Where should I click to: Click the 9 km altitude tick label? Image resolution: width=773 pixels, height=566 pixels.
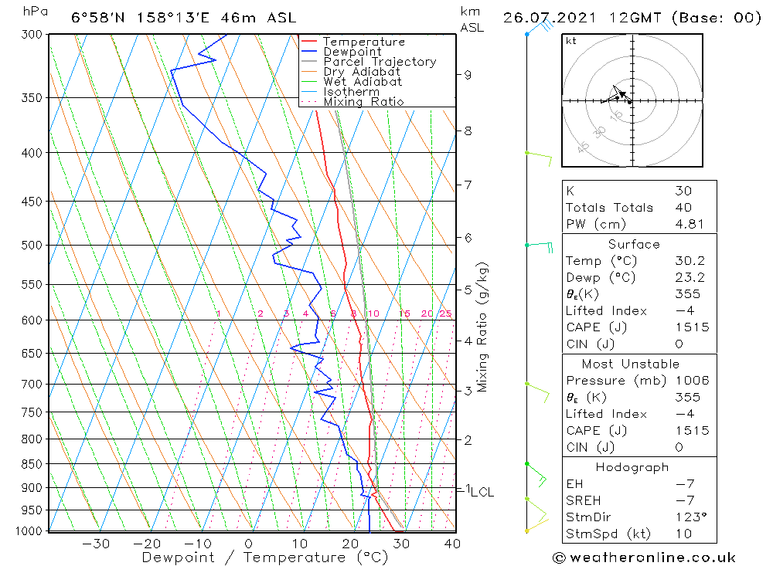coord(468,75)
